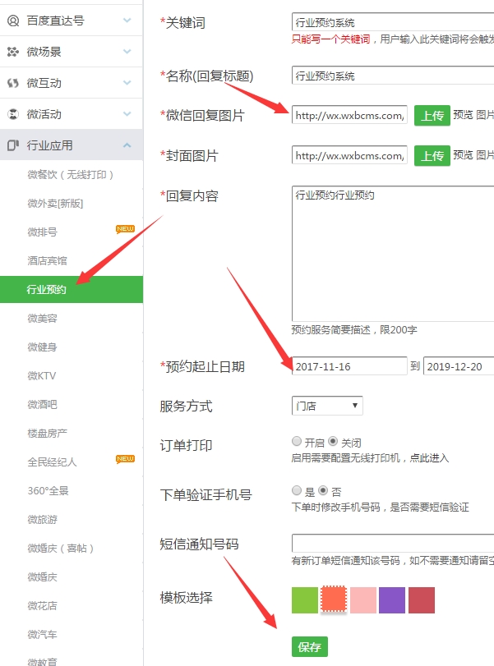Select the active 行业预约 menu item
The image size is (494, 666).
[x=72, y=289]
